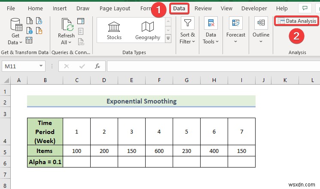Click the Existing Connections icon

click(39, 30)
